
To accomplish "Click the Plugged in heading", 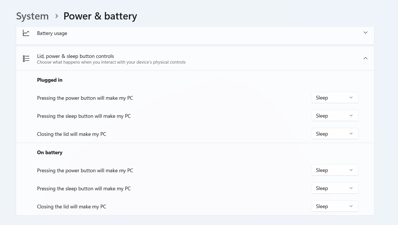I will [50, 80].
